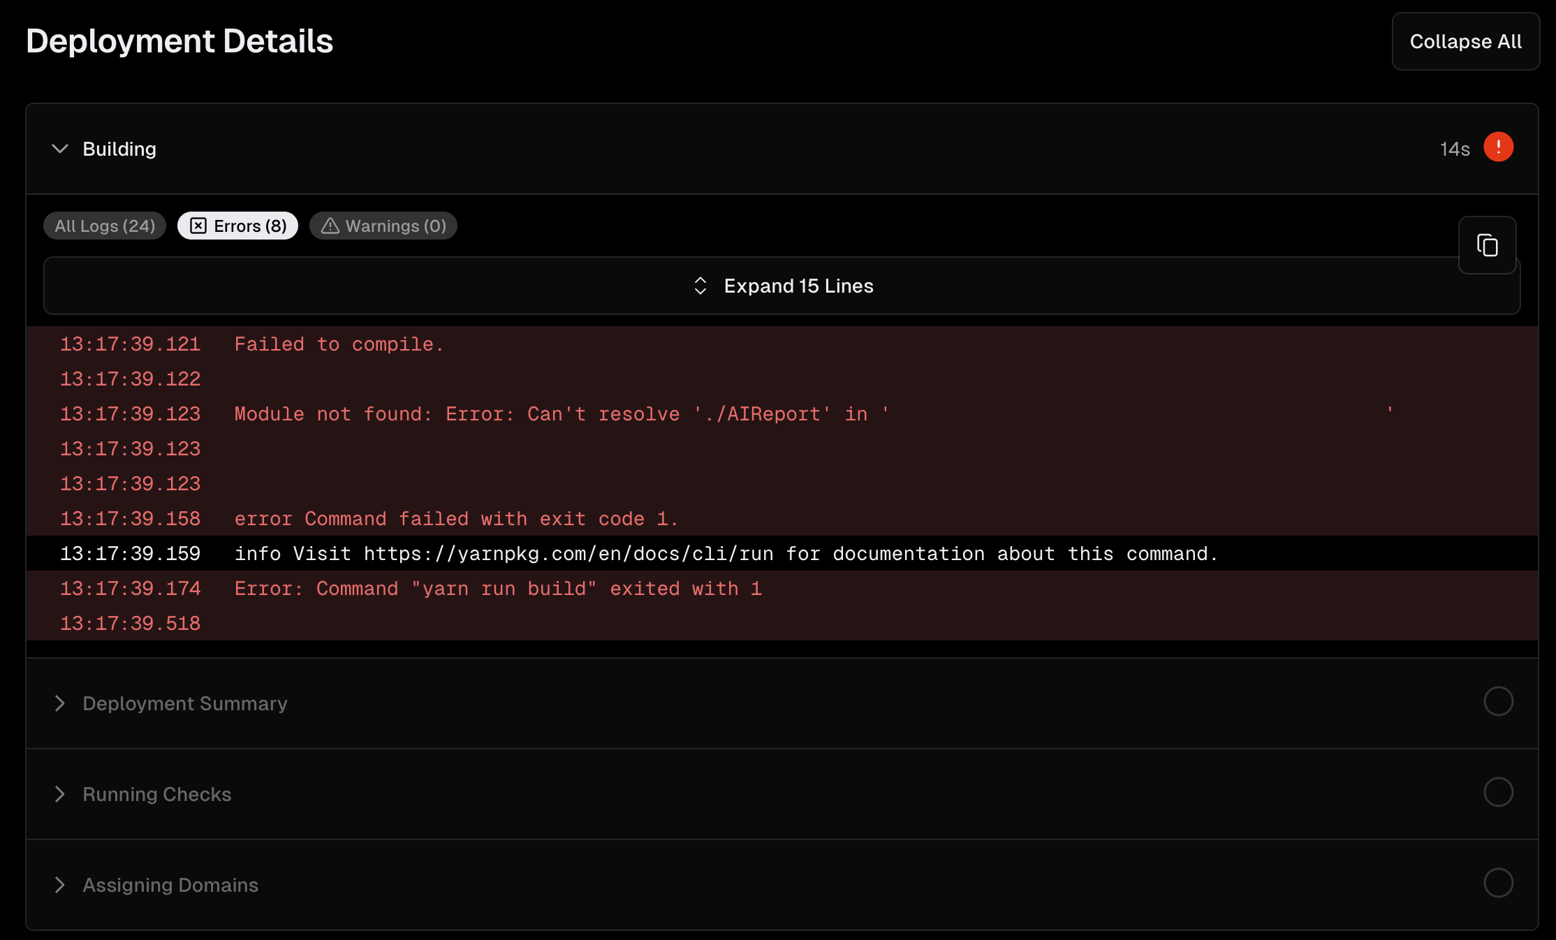Image resolution: width=1556 pixels, height=940 pixels.
Task: Click the red build error status icon
Action: [1498, 147]
